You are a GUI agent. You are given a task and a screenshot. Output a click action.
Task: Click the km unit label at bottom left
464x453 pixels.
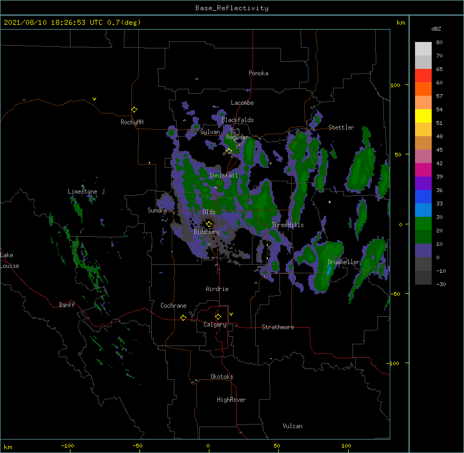[x=8, y=447]
